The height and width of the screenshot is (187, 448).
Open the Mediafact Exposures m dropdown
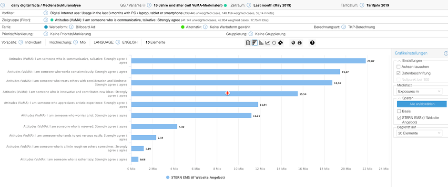419,91
